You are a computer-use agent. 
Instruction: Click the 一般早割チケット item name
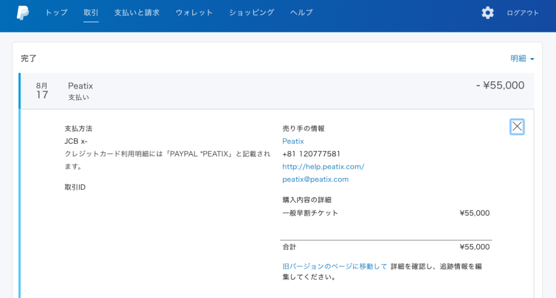(310, 213)
